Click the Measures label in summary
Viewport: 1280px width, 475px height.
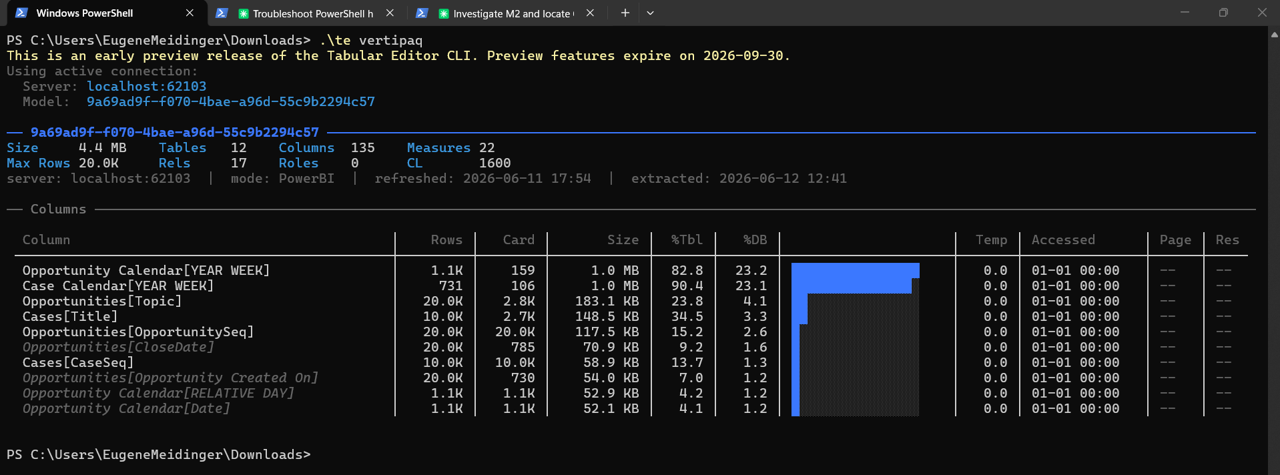click(x=438, y=148)
